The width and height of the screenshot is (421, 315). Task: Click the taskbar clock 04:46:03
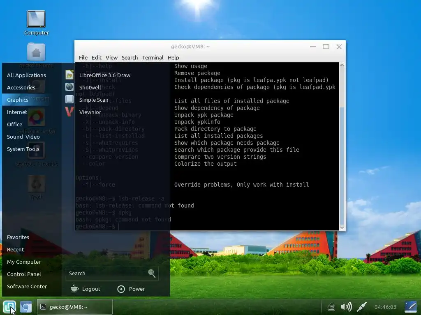pyautogui.click(x=385, y=307)
